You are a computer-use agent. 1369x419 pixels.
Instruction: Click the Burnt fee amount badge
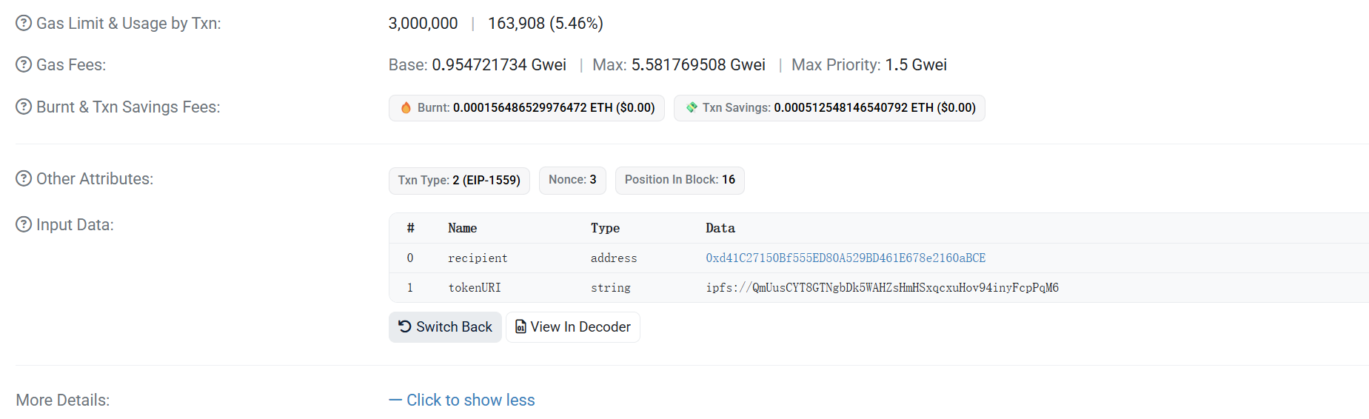526,107
